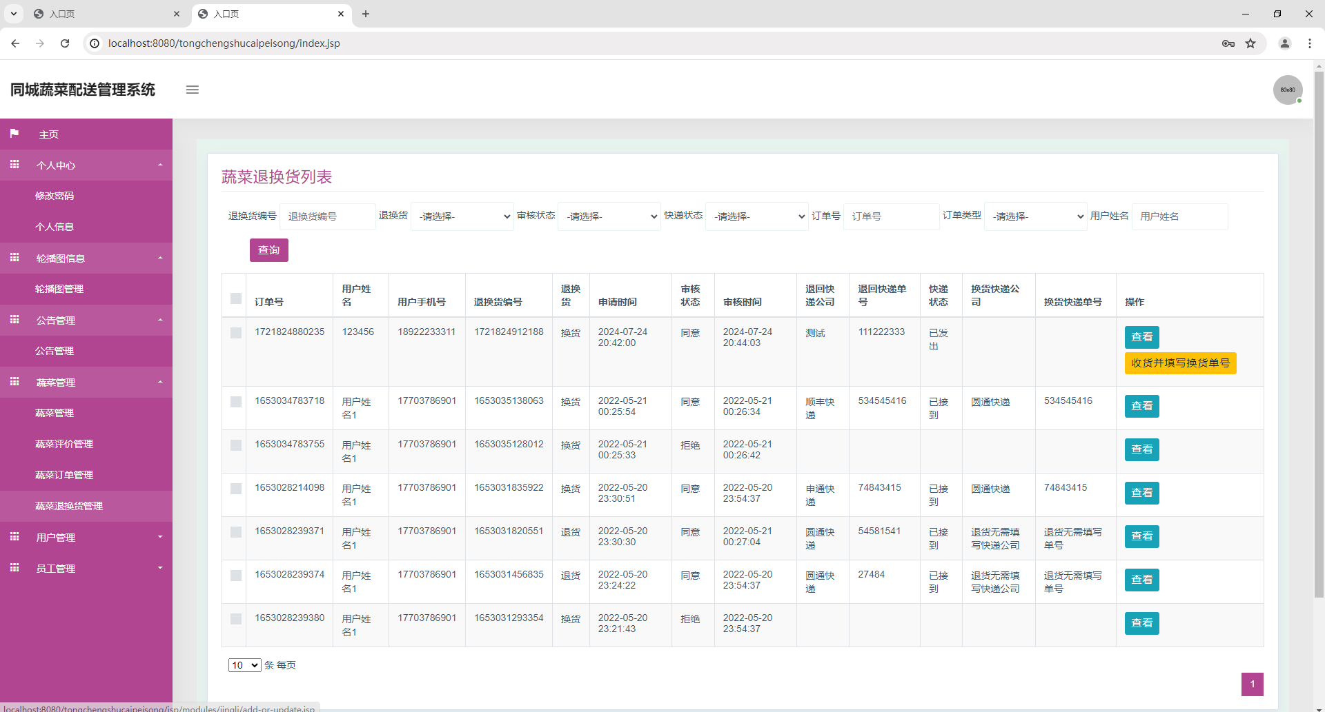The width and height of the screenshot is (1325, 712).
Task: Click the 查询 search button
Action: (269, 250)
